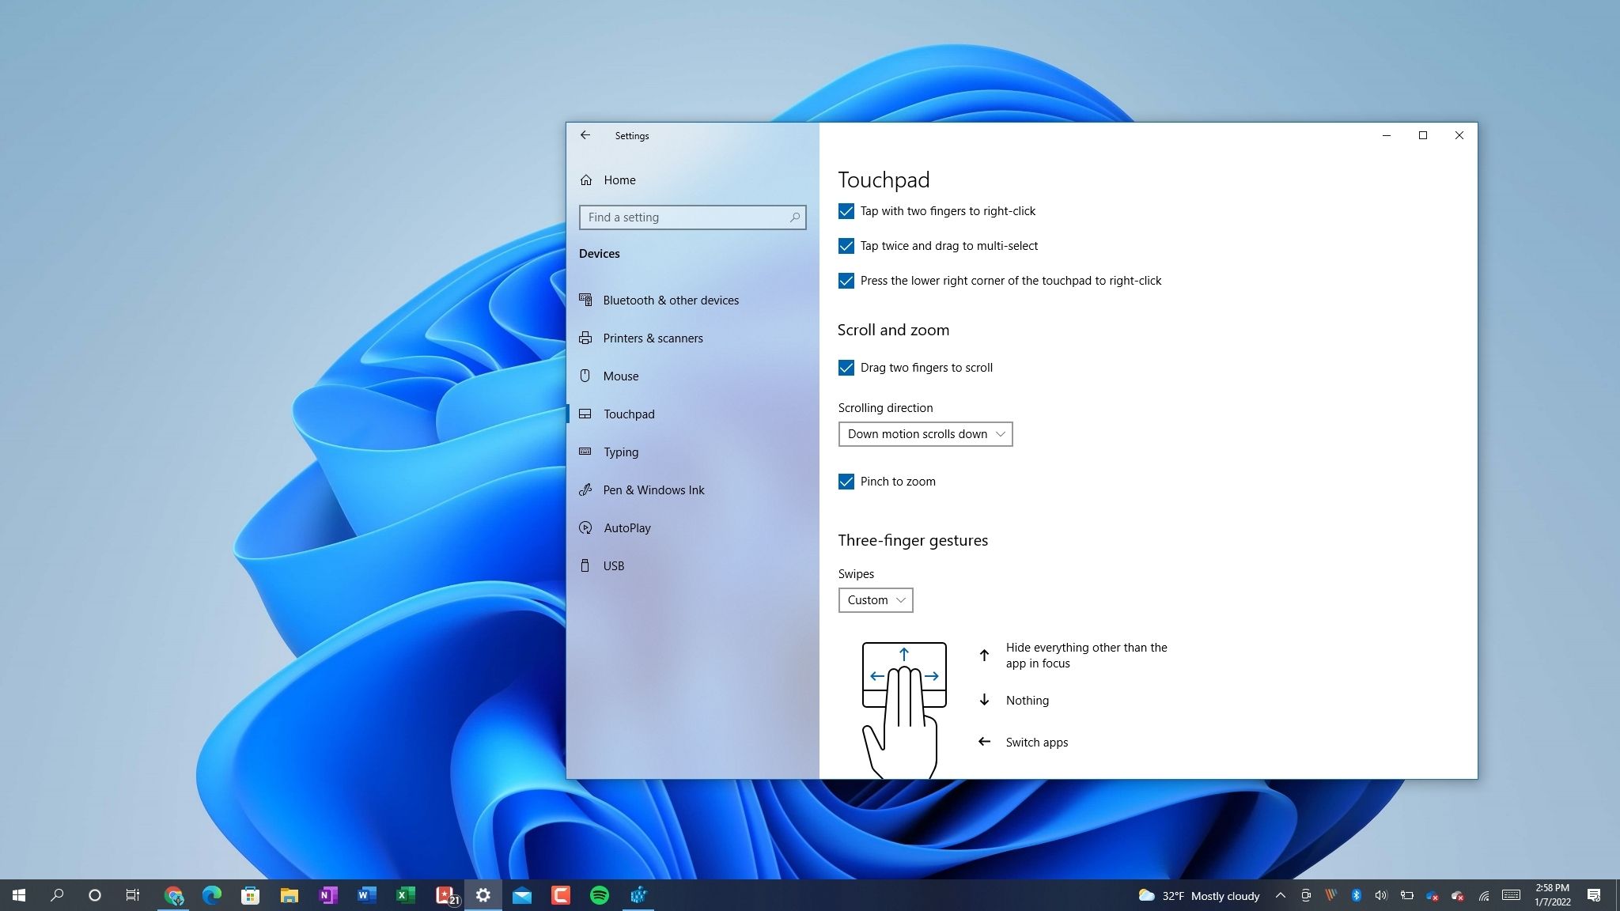
Task: Navigate to Printers & scanners settings
Action: (653, 338)
